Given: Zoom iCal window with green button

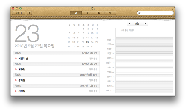Looking at the screenshot, I should pyautogui.click(x=20, y=8).
